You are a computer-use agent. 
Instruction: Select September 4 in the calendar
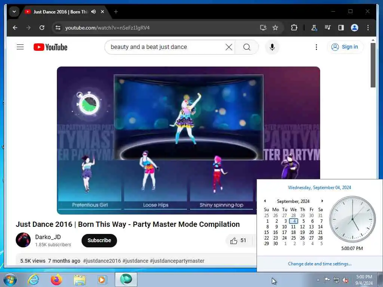pos(294,221)
